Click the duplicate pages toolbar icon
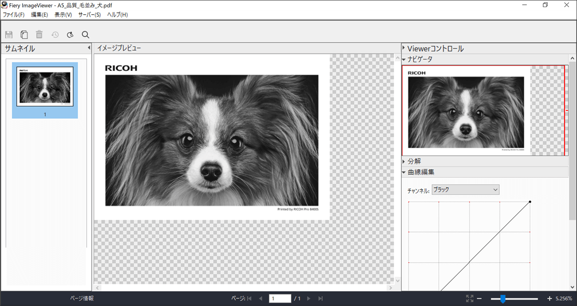The image size is (577, 306). coord(24,35)
